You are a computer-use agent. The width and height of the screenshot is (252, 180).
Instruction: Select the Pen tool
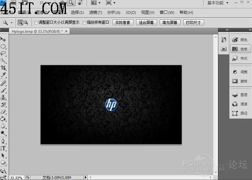pyautogui.click(x=3, y=141)
